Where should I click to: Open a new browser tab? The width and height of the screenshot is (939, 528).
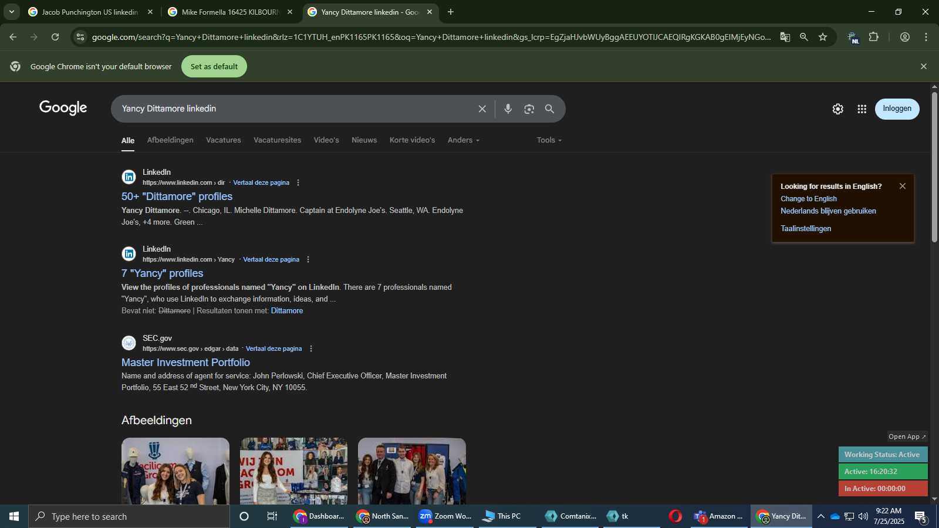click(450, 12)
